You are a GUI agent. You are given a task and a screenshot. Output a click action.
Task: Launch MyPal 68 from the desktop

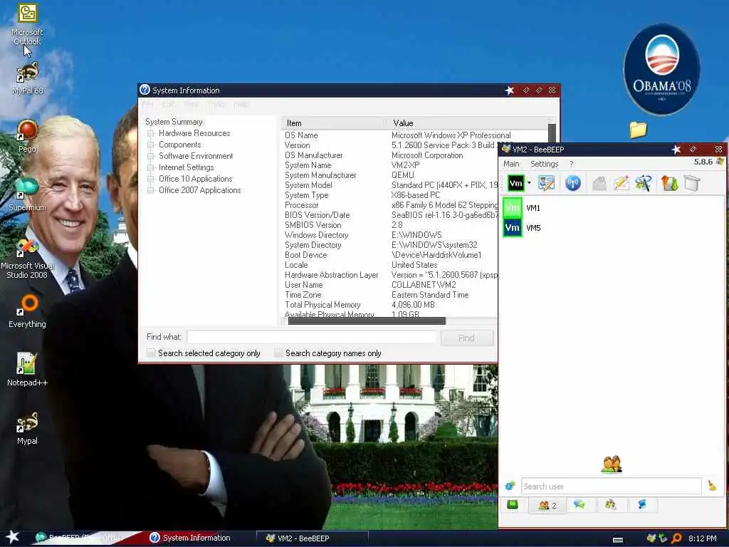(27, 78)
